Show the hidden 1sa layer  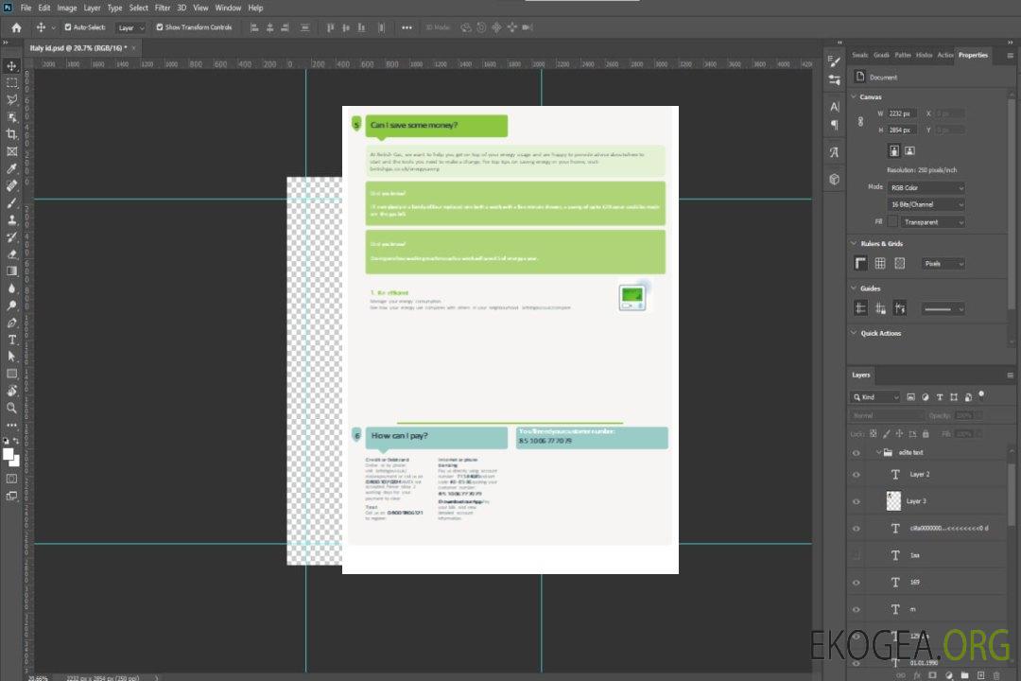pos(857,555)
